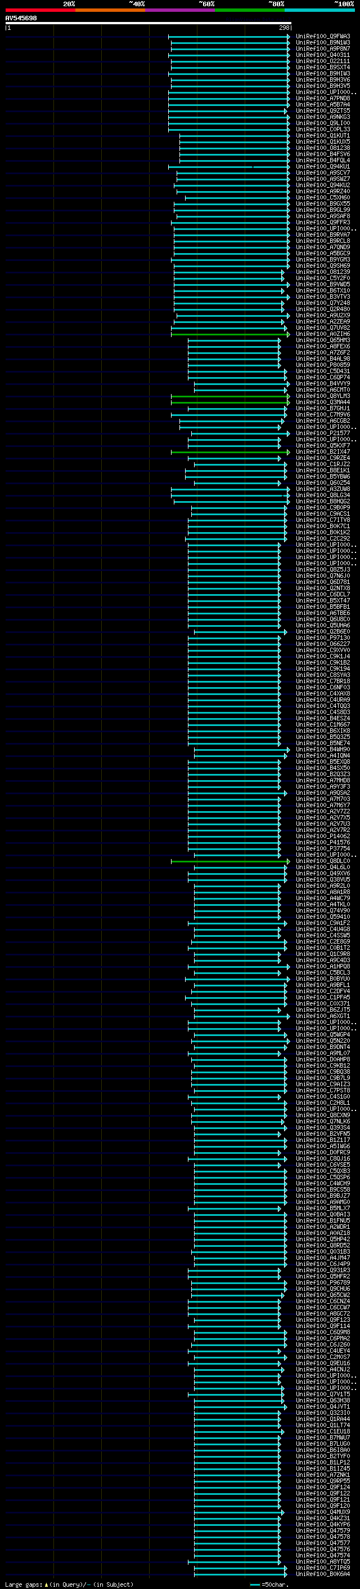Click hit label UniRef100_B9SXT4
Viewport: 360px width, 1589px height.
(x=323, y=67)
